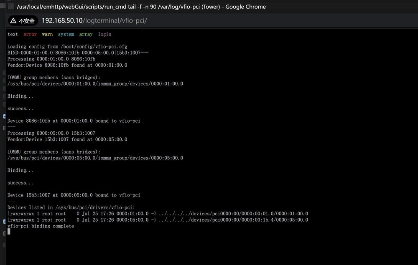Click the line 'Loading config from /boot/config/vfio-pci.cfg'
This screenshot has height=265, width=418.
coord(67,47)
